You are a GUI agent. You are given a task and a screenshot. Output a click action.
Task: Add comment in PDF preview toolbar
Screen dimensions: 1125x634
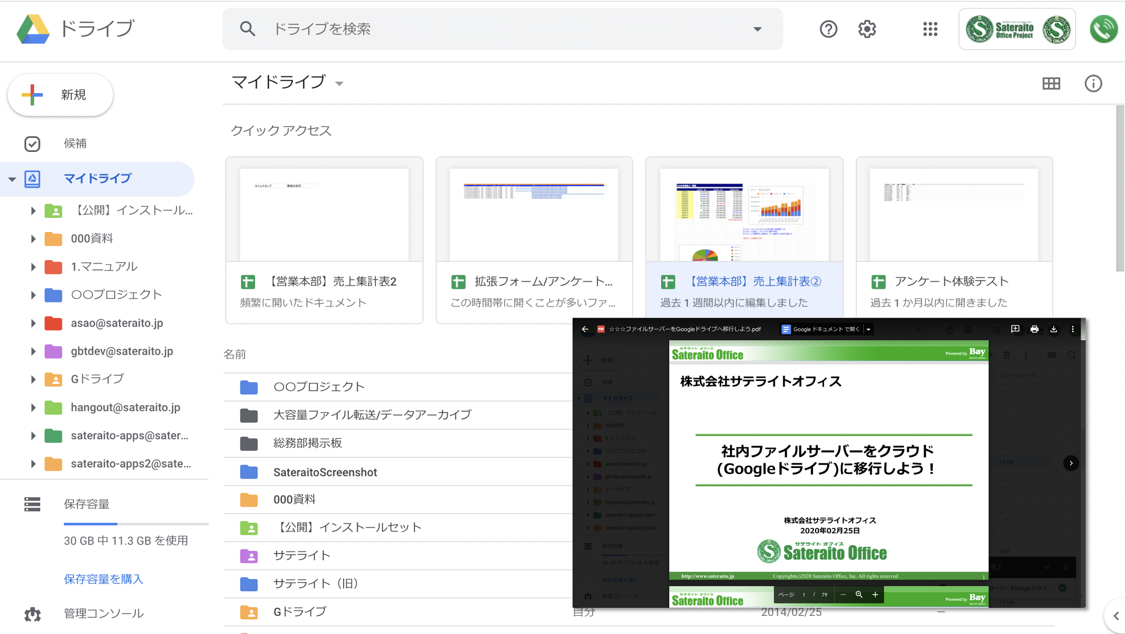coord(1015,329)
